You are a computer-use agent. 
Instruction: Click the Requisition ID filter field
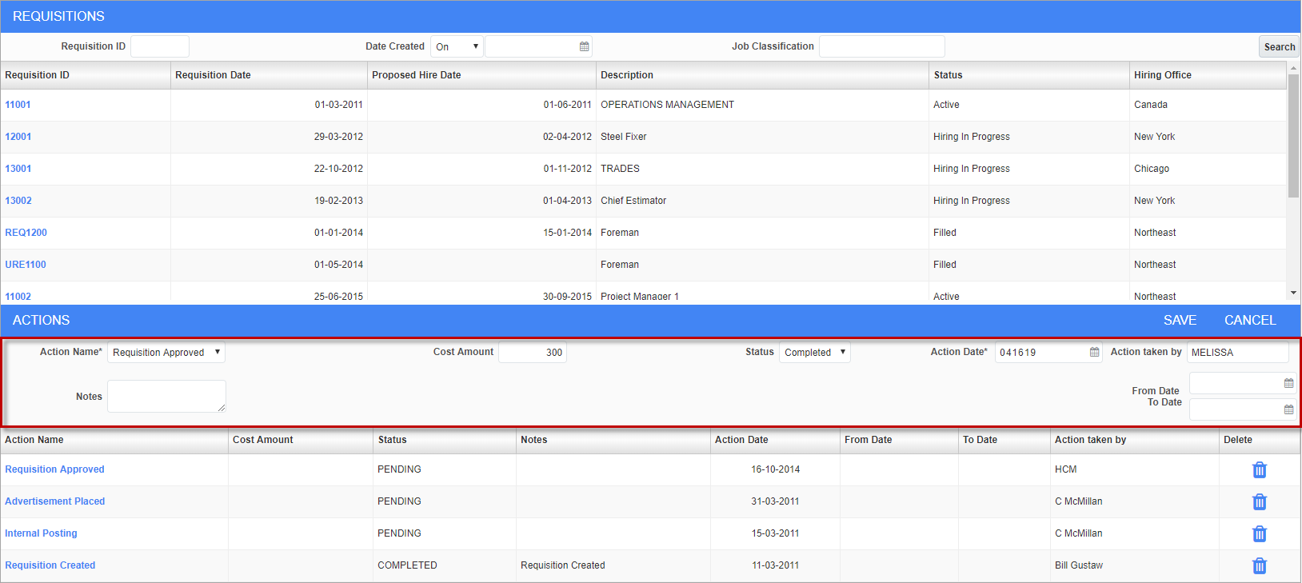[x=160, y=46]
